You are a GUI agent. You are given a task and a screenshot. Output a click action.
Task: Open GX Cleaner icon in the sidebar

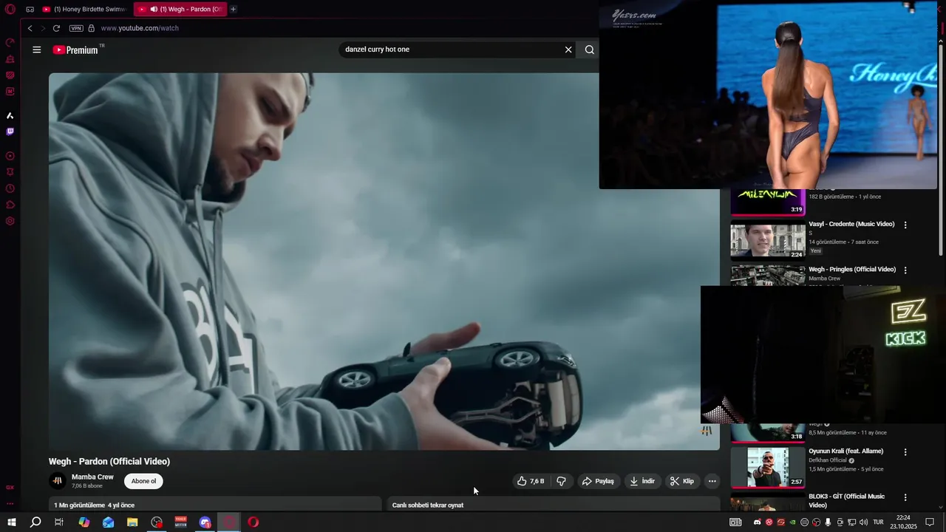click(10, 59)
